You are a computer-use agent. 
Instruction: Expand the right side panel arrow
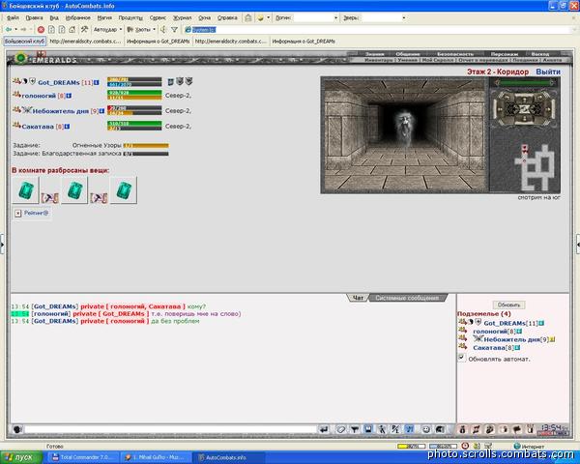coord(578,245)
